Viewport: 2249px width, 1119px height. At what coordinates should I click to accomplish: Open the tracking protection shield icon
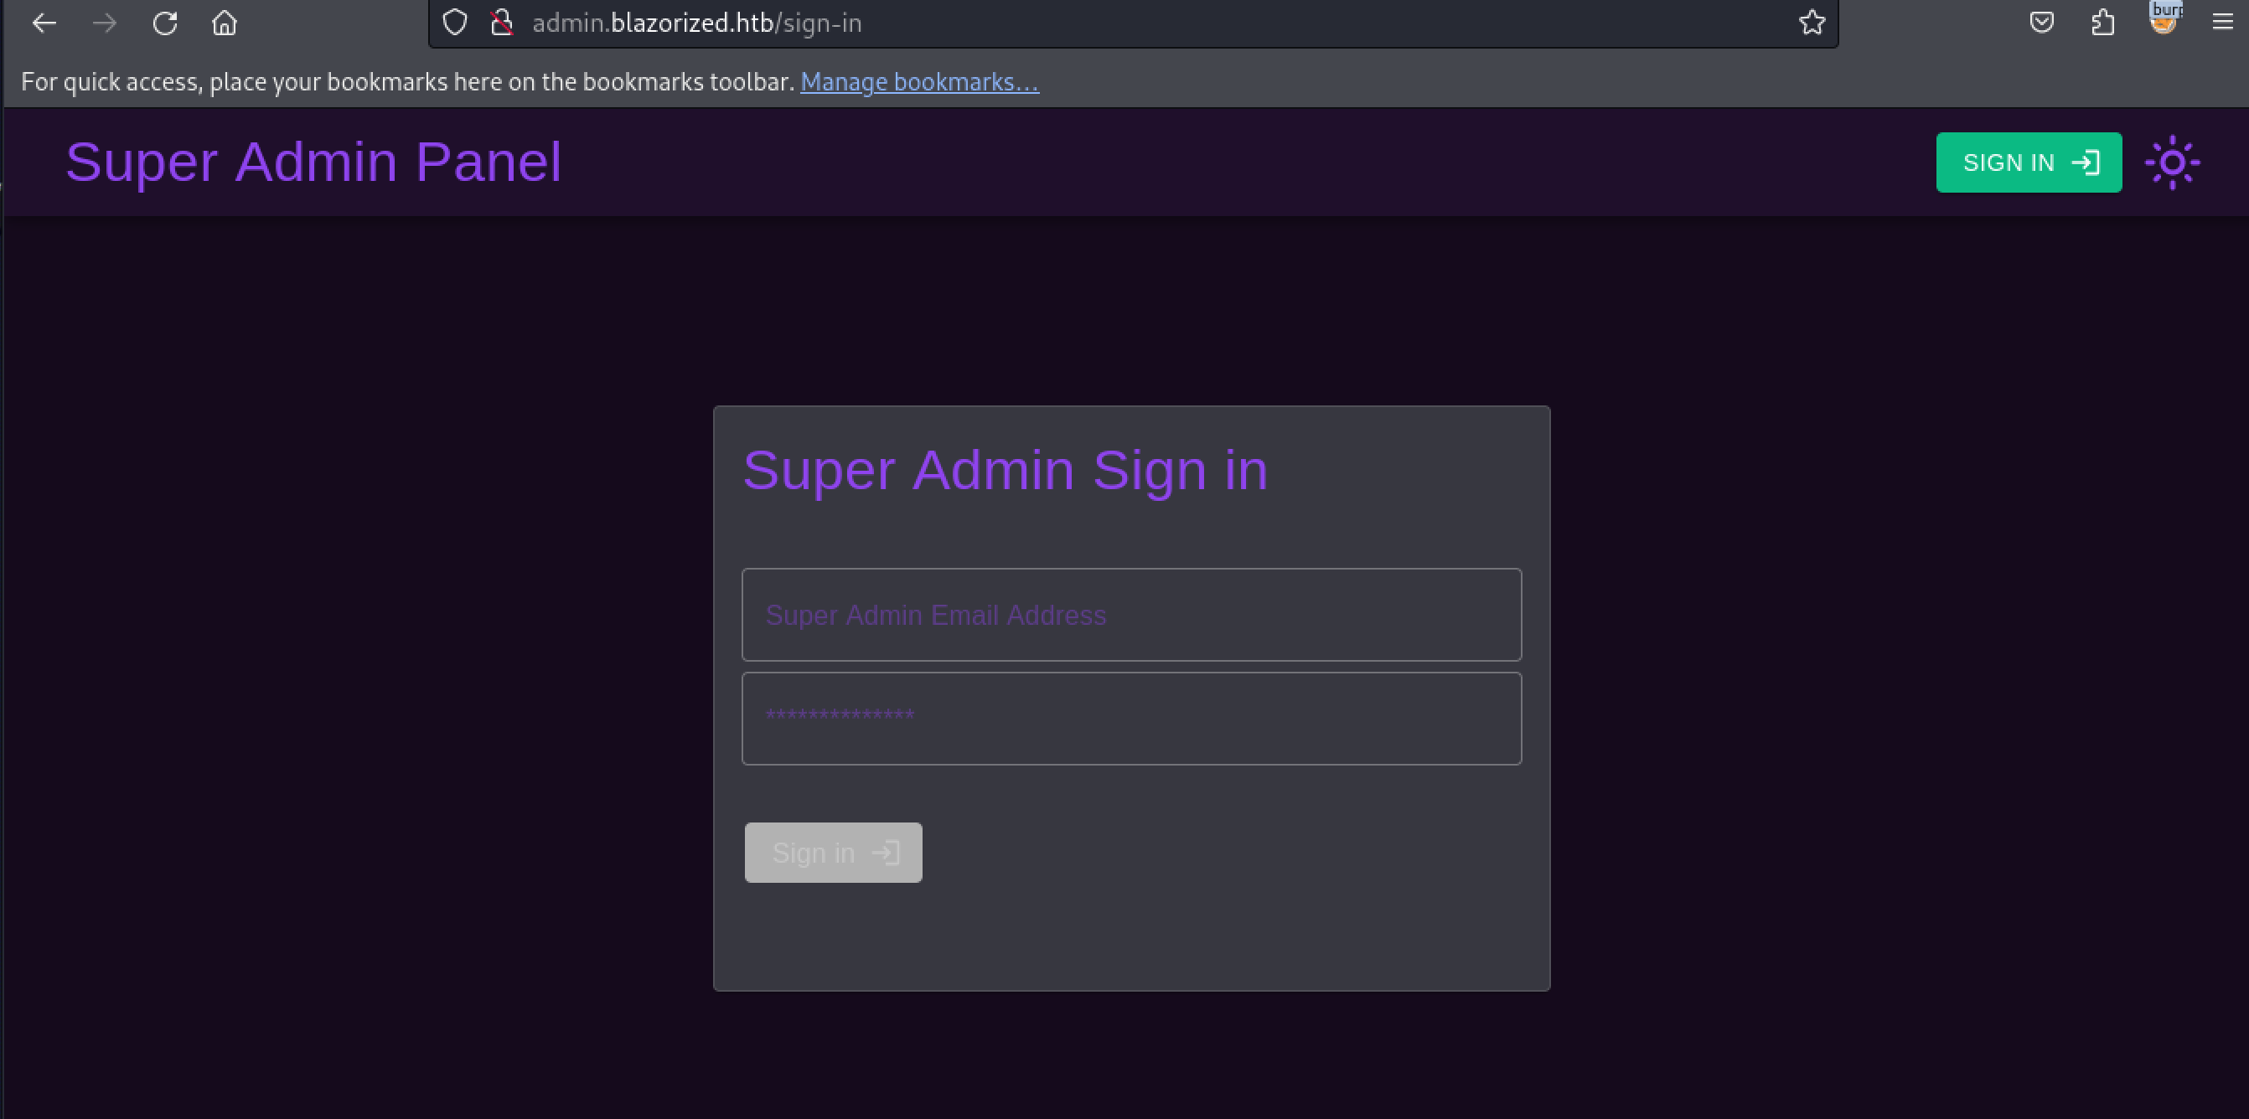455,23
